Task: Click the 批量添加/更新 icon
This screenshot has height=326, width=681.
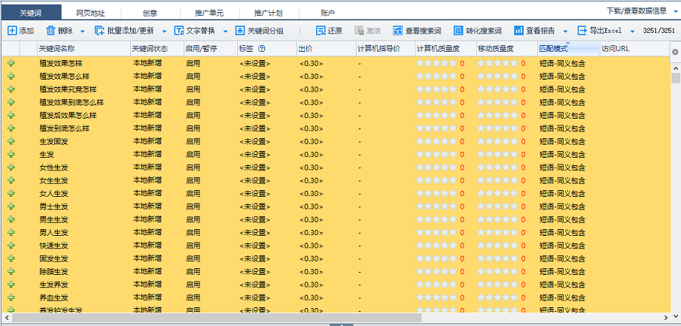Action: point(99,31)
